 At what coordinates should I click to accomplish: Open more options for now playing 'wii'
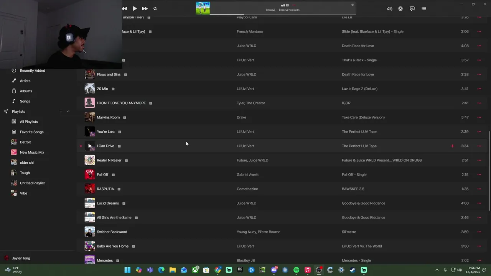tap(294, 5)
